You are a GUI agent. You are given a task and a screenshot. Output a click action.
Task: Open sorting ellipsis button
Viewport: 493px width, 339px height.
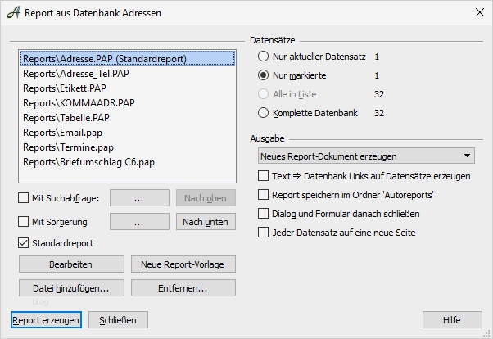[x=138, y=221]
